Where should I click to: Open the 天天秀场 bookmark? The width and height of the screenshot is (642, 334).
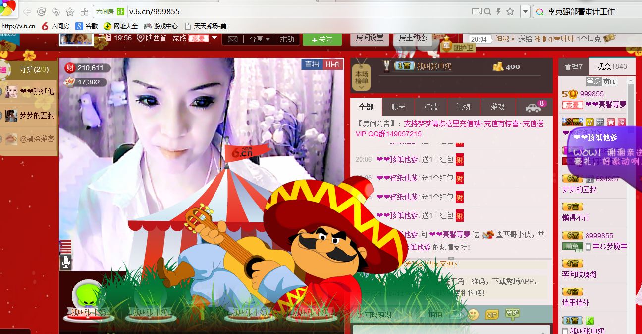coord(205,26)
